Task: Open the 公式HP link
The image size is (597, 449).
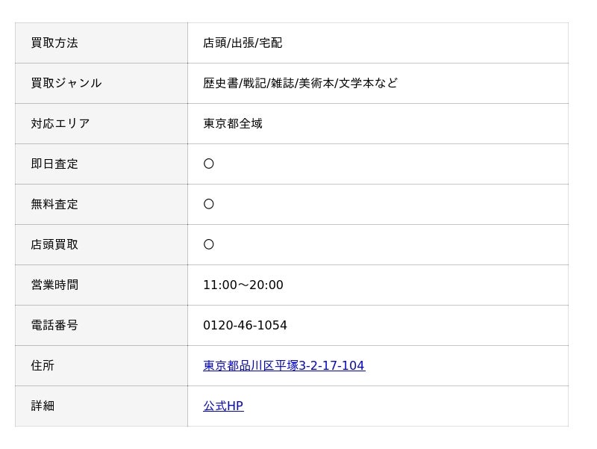Action: tap(223, 406)
